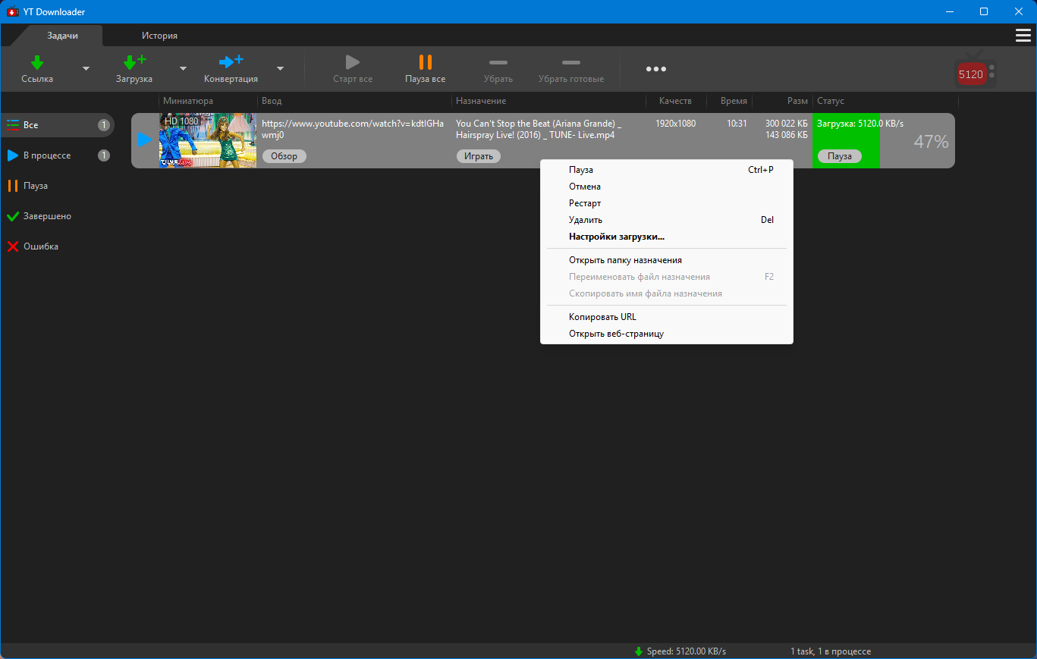Select Рестарт from the context menu

coord(585,203)
